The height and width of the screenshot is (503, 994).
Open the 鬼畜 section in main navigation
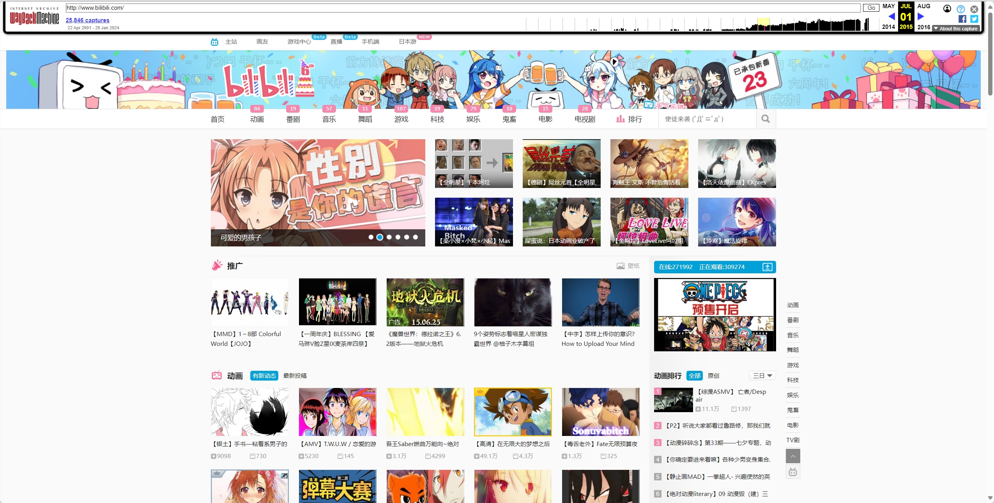coord(509,119)
